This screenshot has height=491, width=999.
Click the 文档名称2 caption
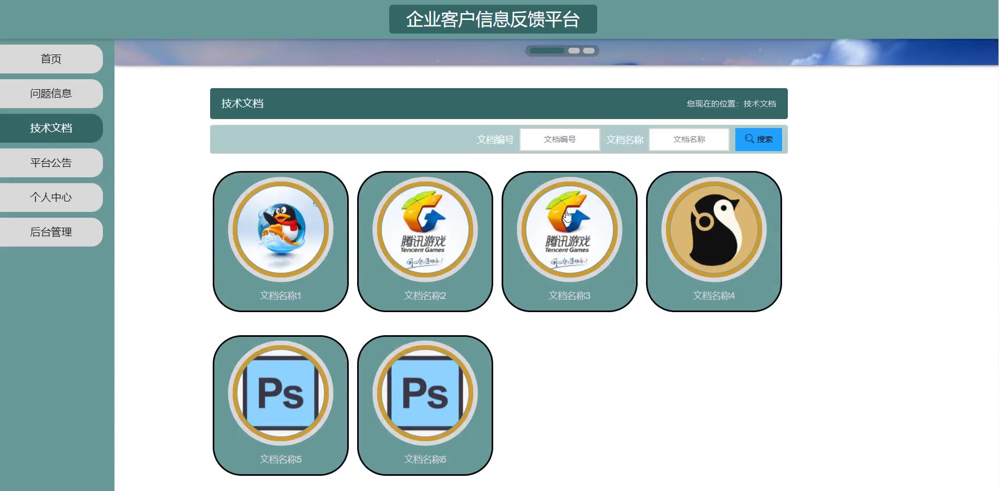pos(425,296)
